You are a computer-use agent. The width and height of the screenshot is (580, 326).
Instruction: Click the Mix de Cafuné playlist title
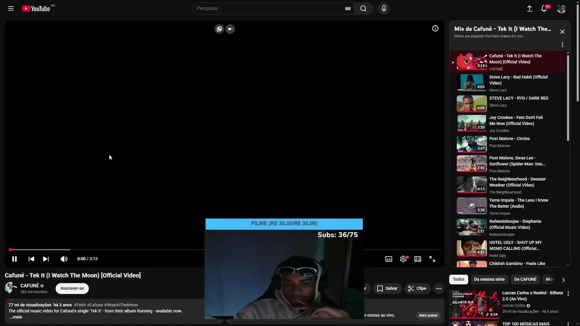point(503,29)
